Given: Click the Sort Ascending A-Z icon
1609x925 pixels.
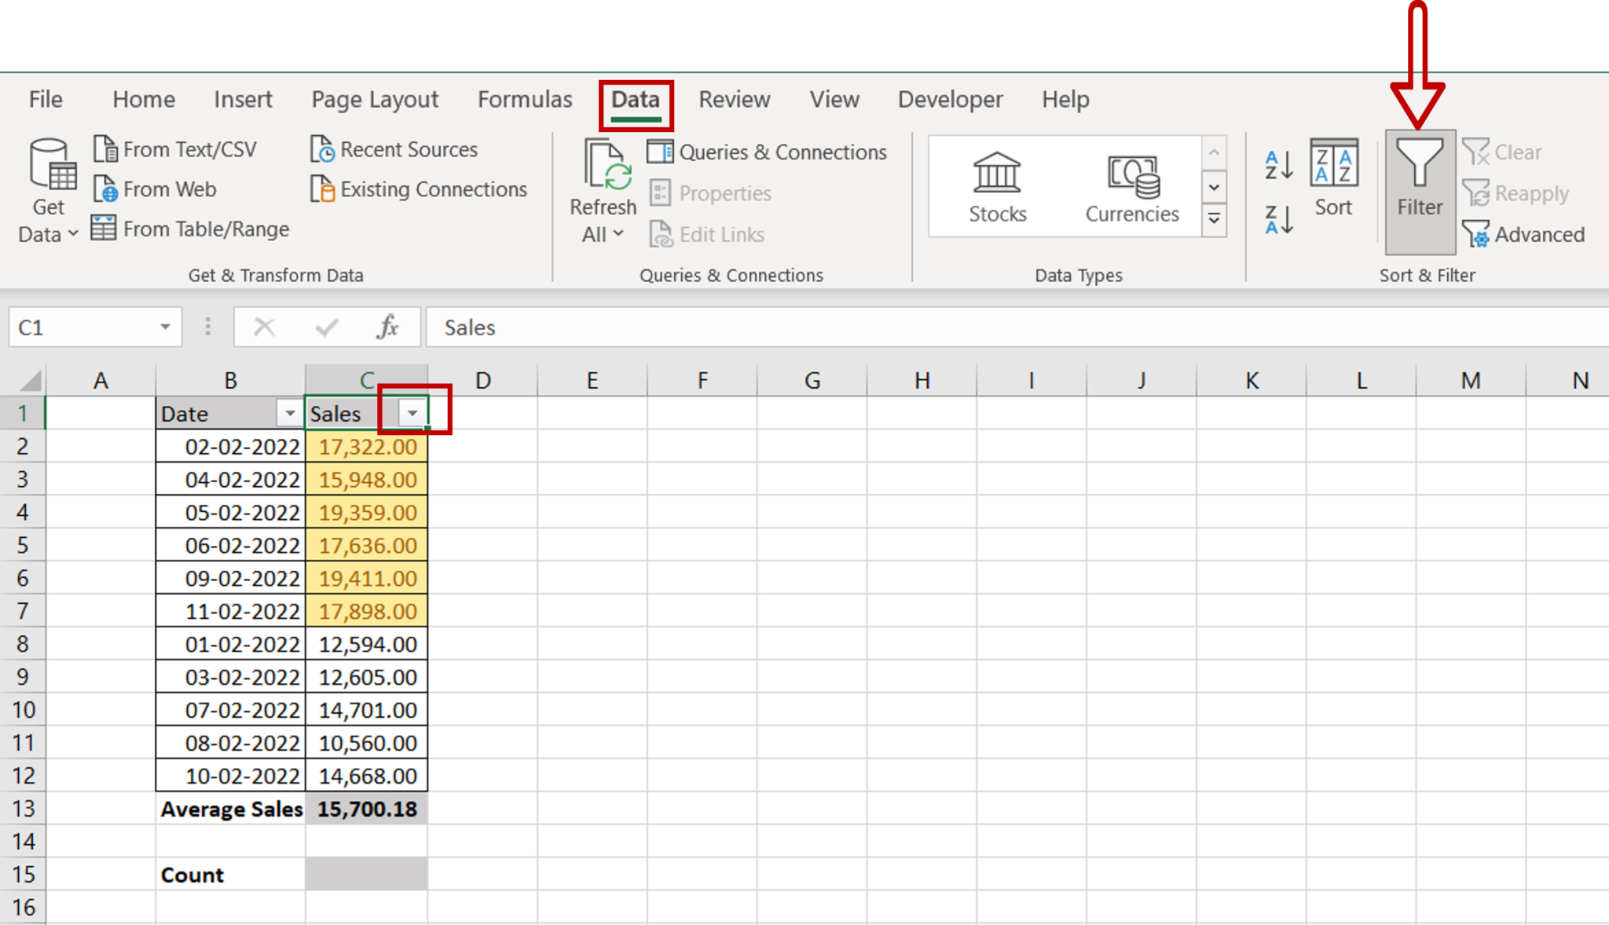Looking at the screenshot, I should click(1275, 163).
